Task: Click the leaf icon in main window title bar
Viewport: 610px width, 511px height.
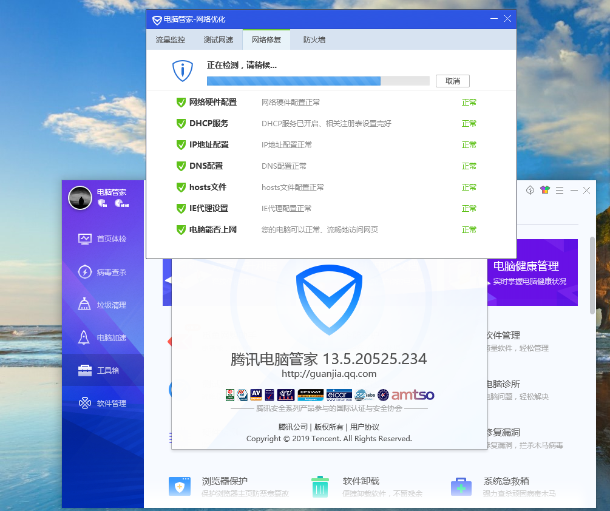Action: [x=530, y=190]
